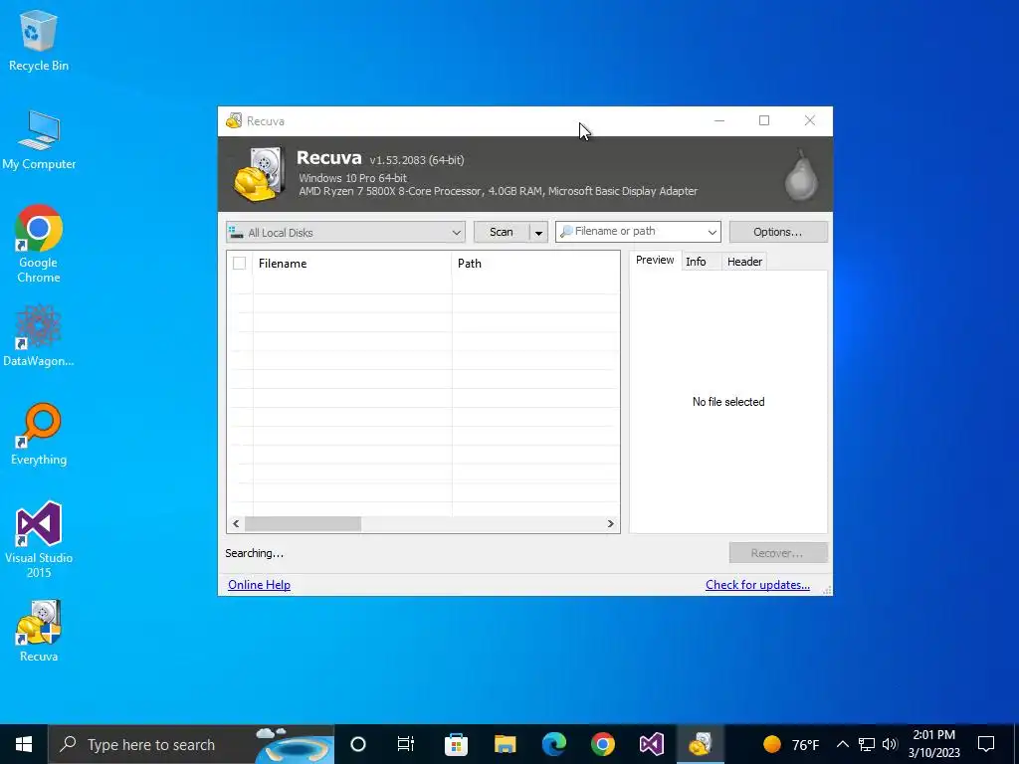1019x764 pixels.
Task: Click the version text v1.53.2083 (64-bit)
Action: 417,160
